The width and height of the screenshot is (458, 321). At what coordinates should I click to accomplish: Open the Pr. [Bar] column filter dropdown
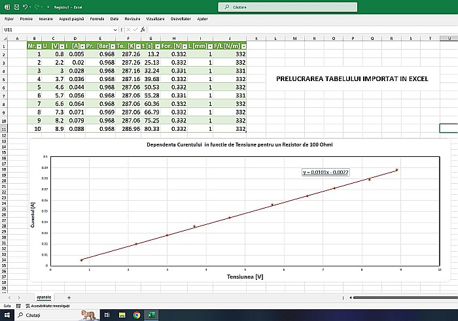point(113,46)
